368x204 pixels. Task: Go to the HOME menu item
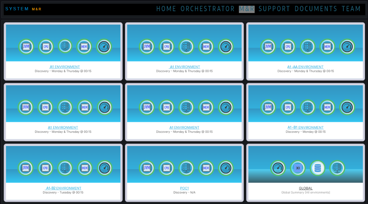click(x=166, y=9)
